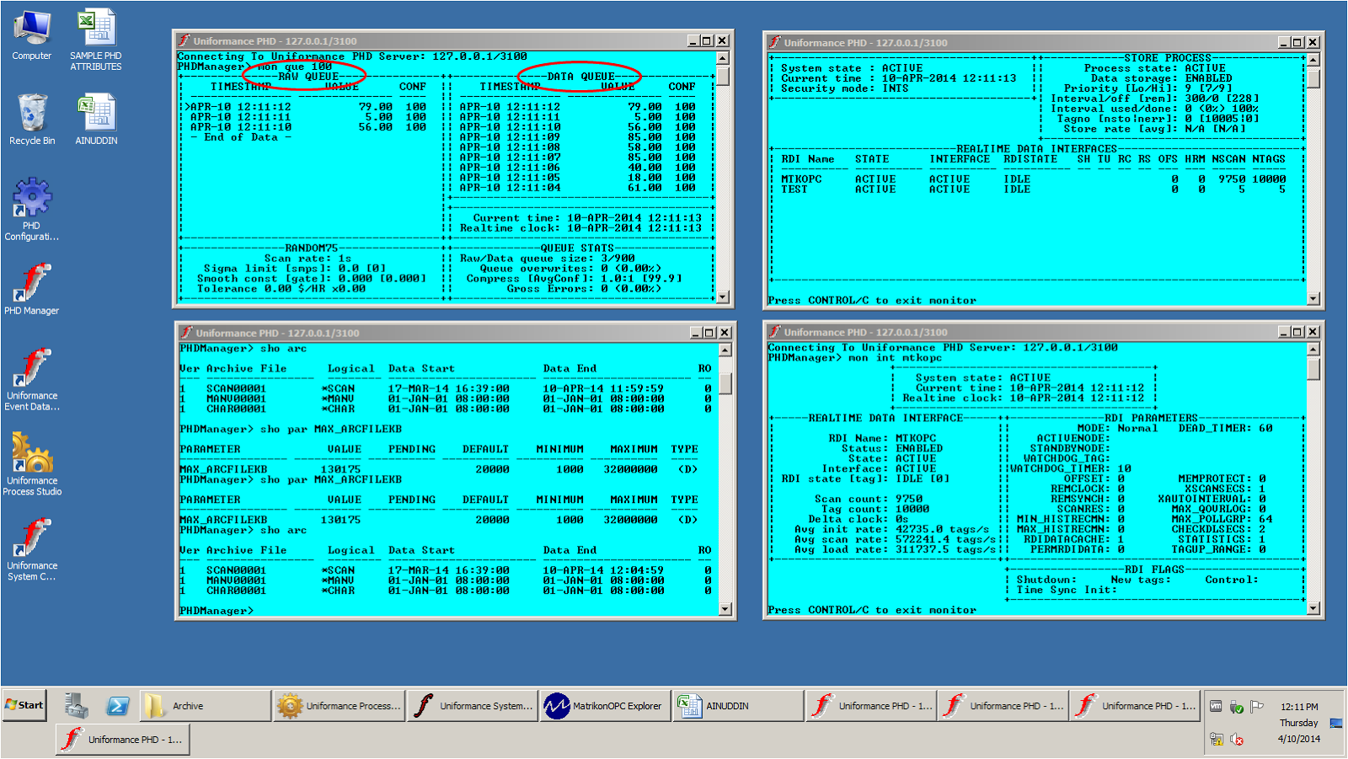Toggle Show Desktop at the taskbar's right edge
The width and height of the screenshot is (1348, 759).
pos(1336,723)
